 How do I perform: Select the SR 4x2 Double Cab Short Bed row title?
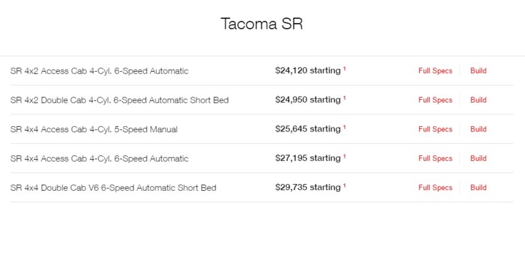[x=120, y=100]
